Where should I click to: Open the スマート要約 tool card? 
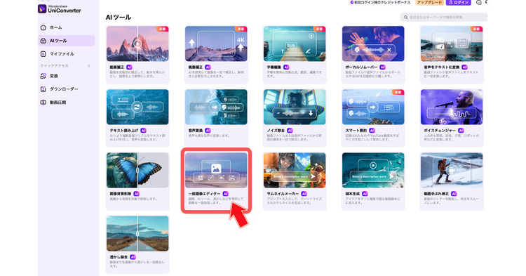(x=373, y=117)
